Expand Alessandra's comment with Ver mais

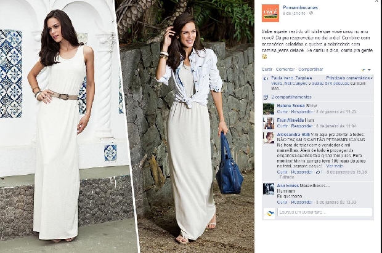[335, 166]
